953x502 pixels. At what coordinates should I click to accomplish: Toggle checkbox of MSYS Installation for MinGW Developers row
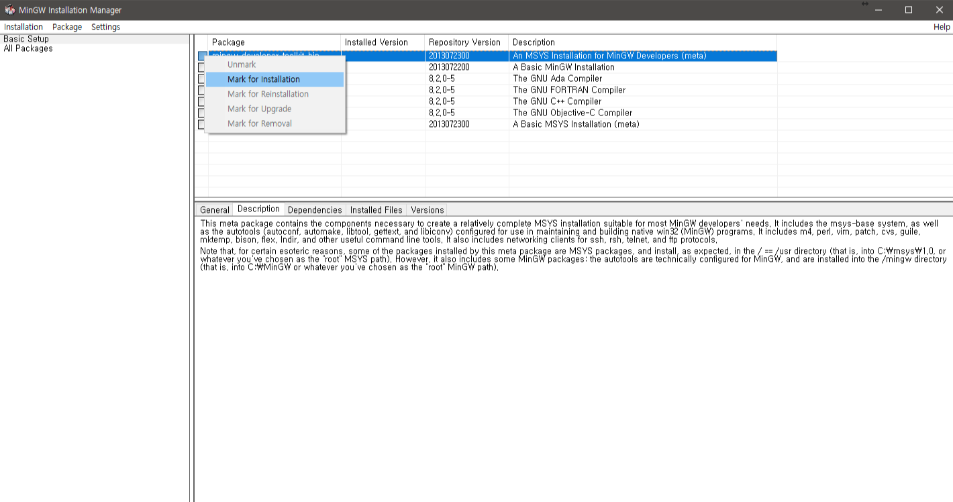pyautogui.click(x=201, y=56)
